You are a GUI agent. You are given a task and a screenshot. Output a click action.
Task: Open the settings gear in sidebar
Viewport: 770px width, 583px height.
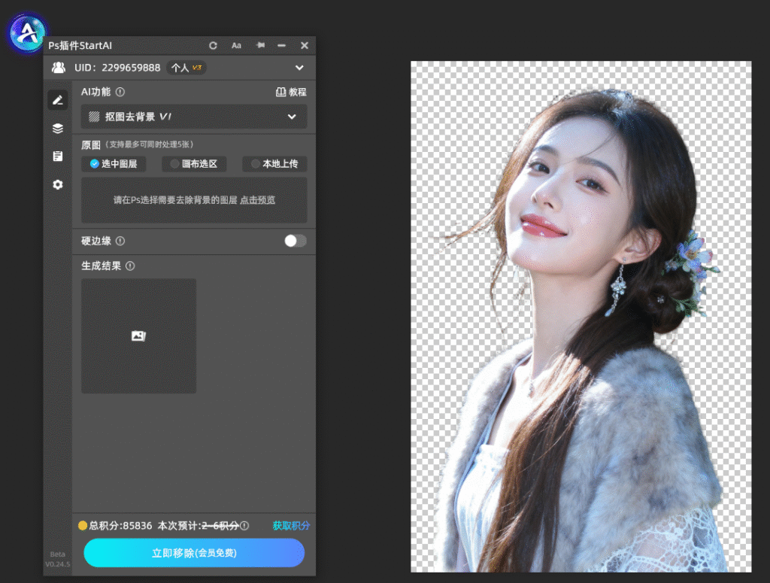pyautogui.click(x=58, y=184)
